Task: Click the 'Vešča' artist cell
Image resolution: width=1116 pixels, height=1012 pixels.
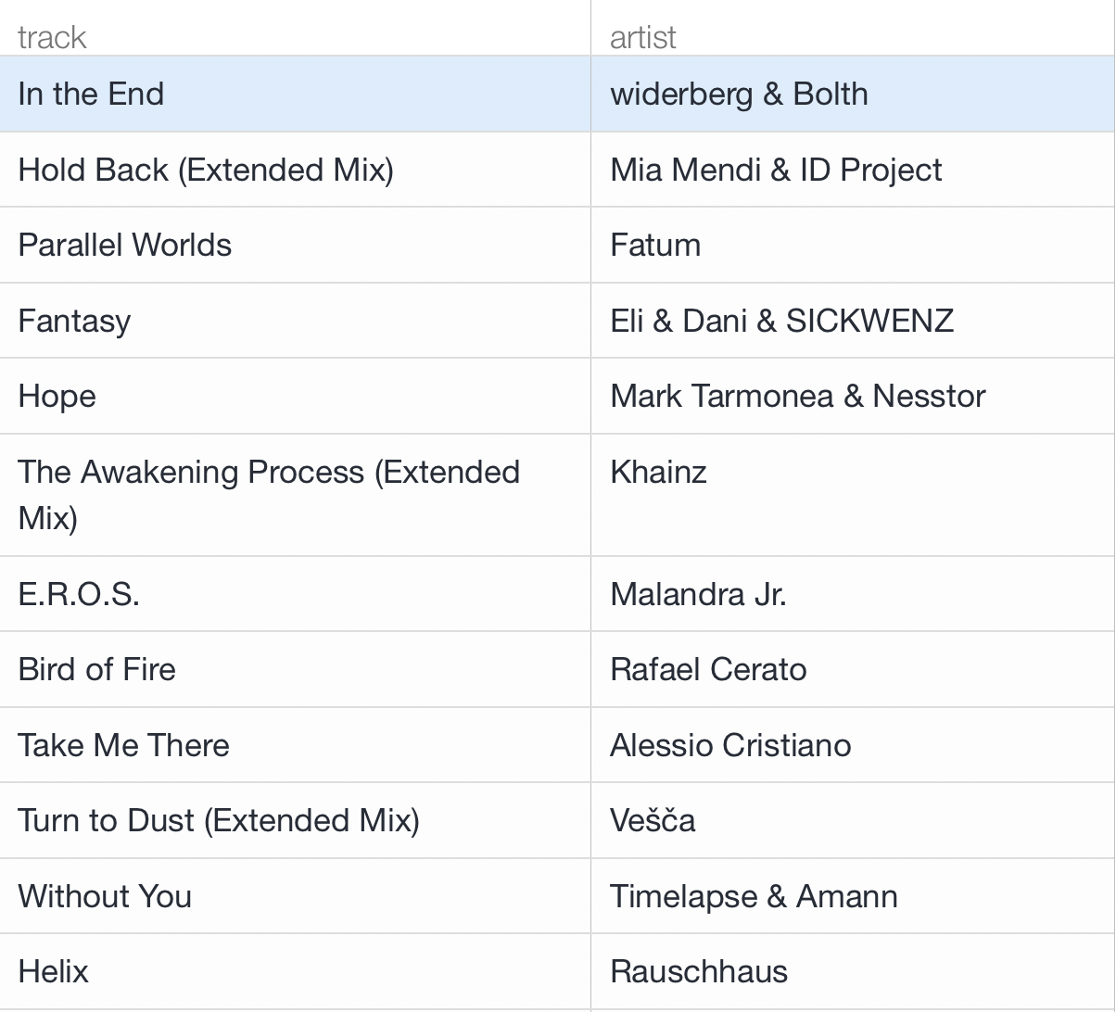Action: pos(653,820)
